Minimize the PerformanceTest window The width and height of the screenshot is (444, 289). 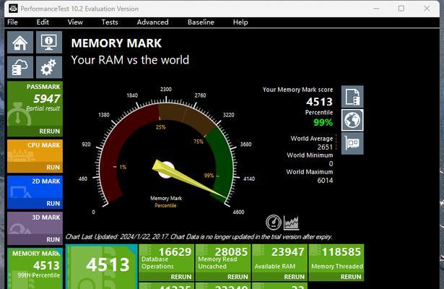point(376,9)
